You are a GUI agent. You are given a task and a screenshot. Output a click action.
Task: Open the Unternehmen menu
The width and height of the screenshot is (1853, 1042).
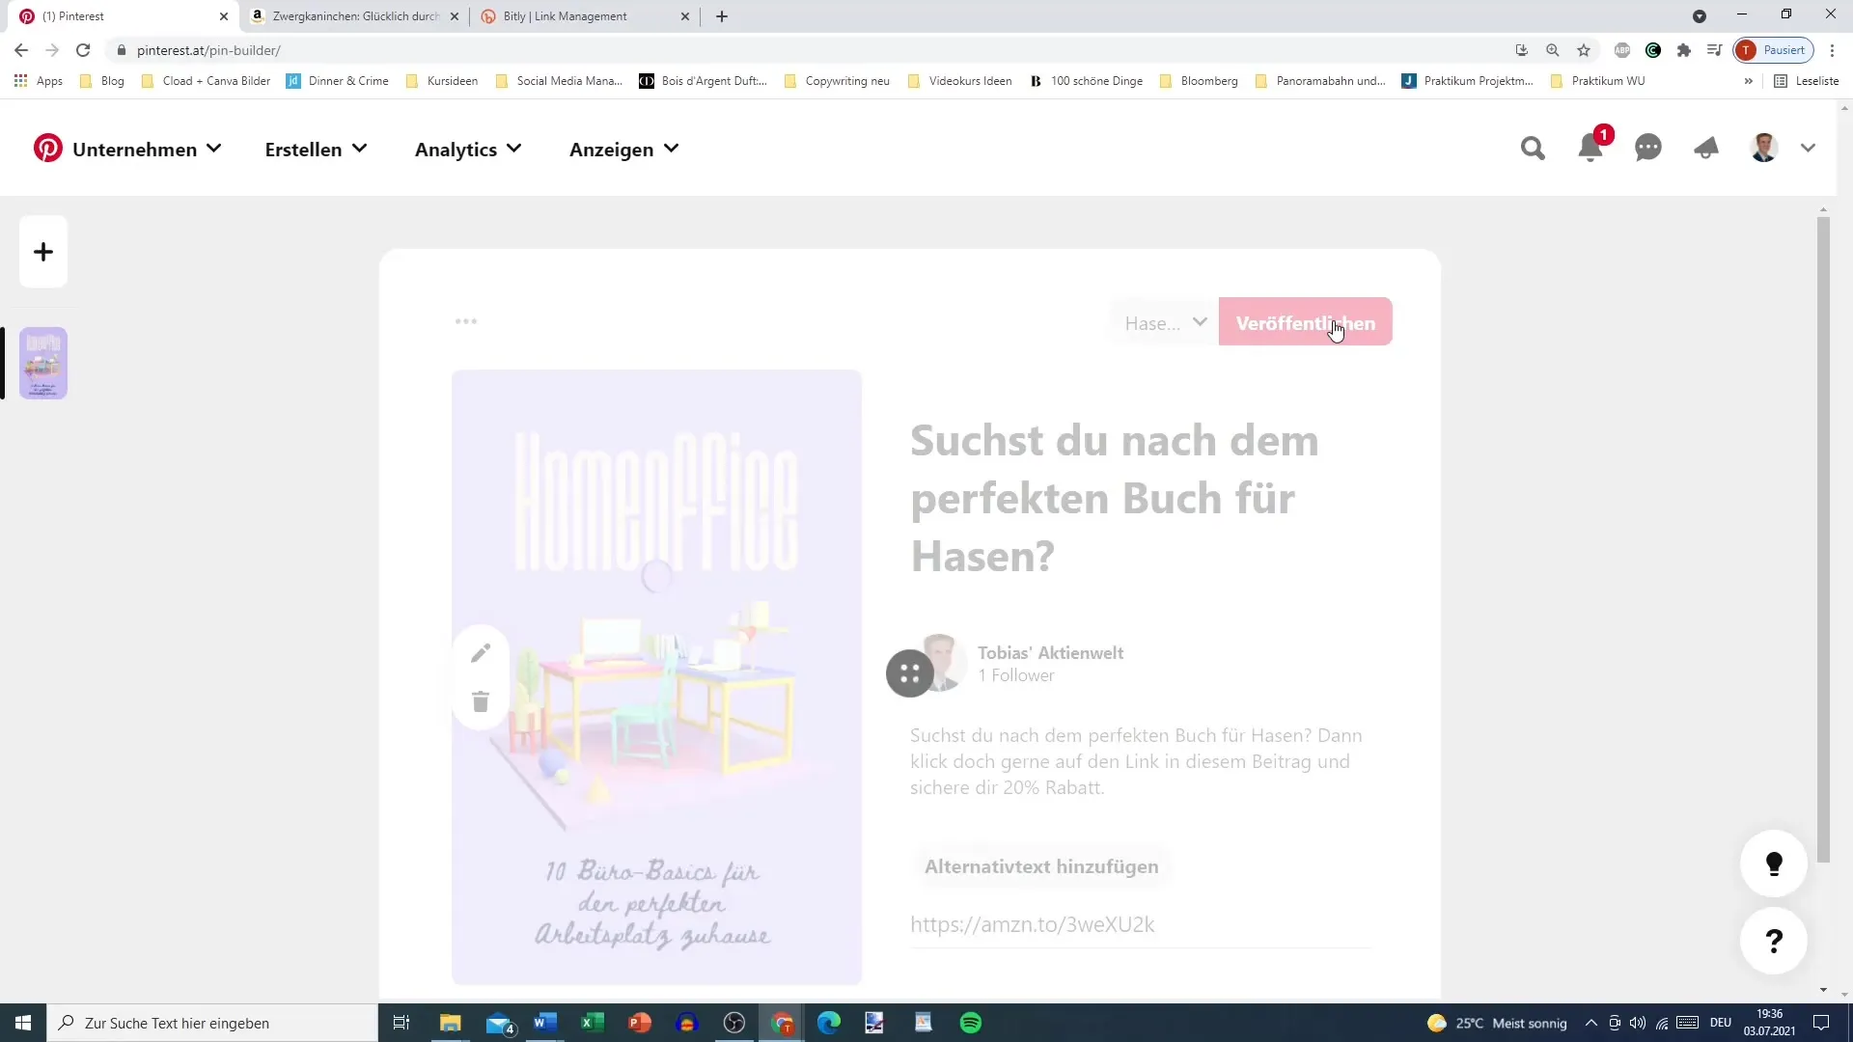pos(147,150)
